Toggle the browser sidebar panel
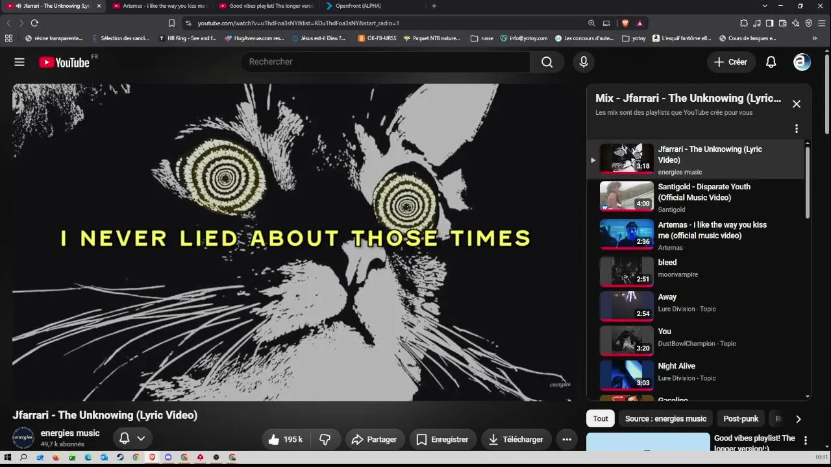Screen dimensions: 831x467 769,23
